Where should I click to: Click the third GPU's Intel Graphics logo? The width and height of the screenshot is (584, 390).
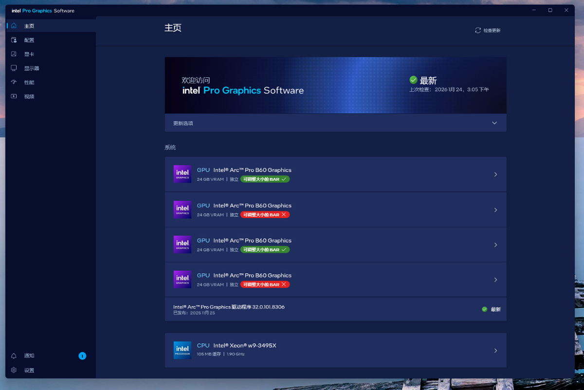point(182,244)
